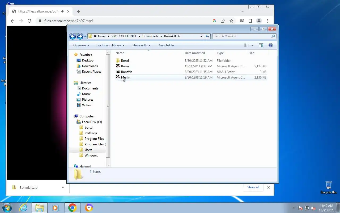Image resolution: width=340 pixels, height=213 pixels.
Task: Show the preview pane
Action: click(261, 45)
